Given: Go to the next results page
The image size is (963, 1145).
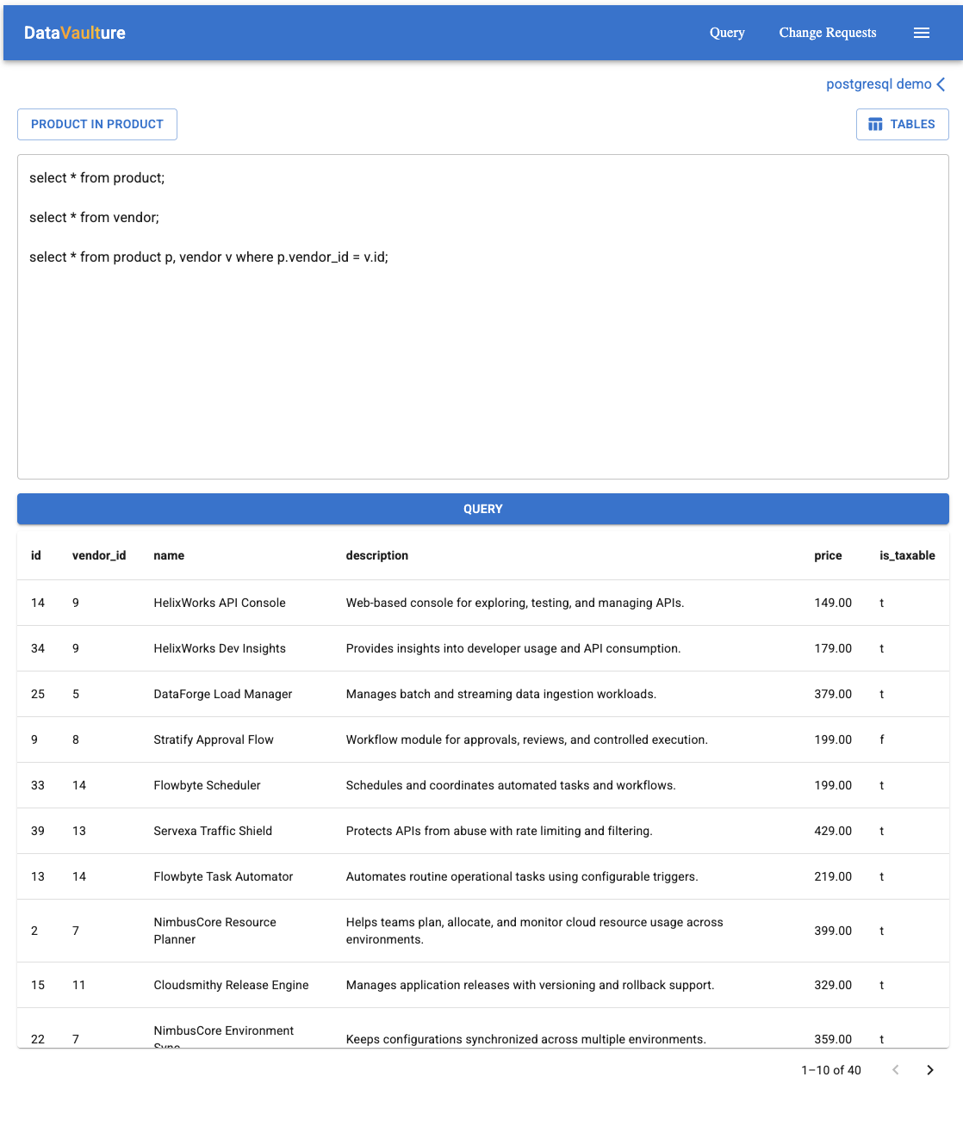Looking at the screenshot, I should click(x=930, y=1069).
